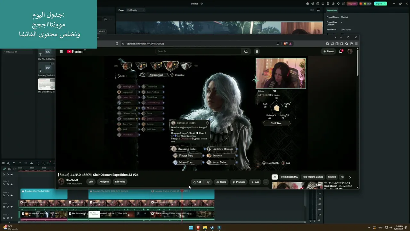Viewport: 410px width, 231px height.
Task: Click the red playhead marker on timeline
Action: [182, 191]
